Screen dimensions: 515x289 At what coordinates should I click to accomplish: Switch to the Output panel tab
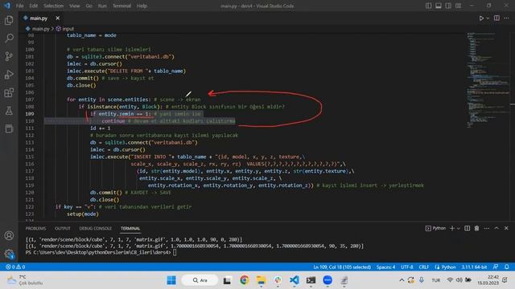[x=63, y=228]
